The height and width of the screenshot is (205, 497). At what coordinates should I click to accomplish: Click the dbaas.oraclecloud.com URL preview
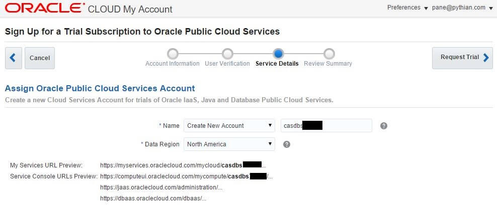[x=153, y=198]
